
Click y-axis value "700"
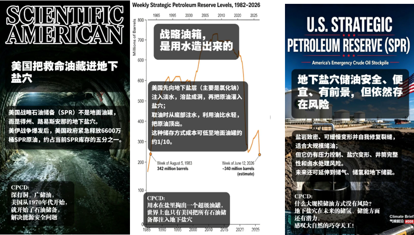tap(141, 40)
